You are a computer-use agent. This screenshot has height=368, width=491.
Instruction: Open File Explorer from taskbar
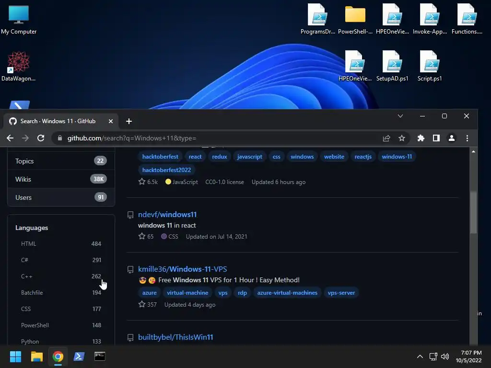(36, 356)
